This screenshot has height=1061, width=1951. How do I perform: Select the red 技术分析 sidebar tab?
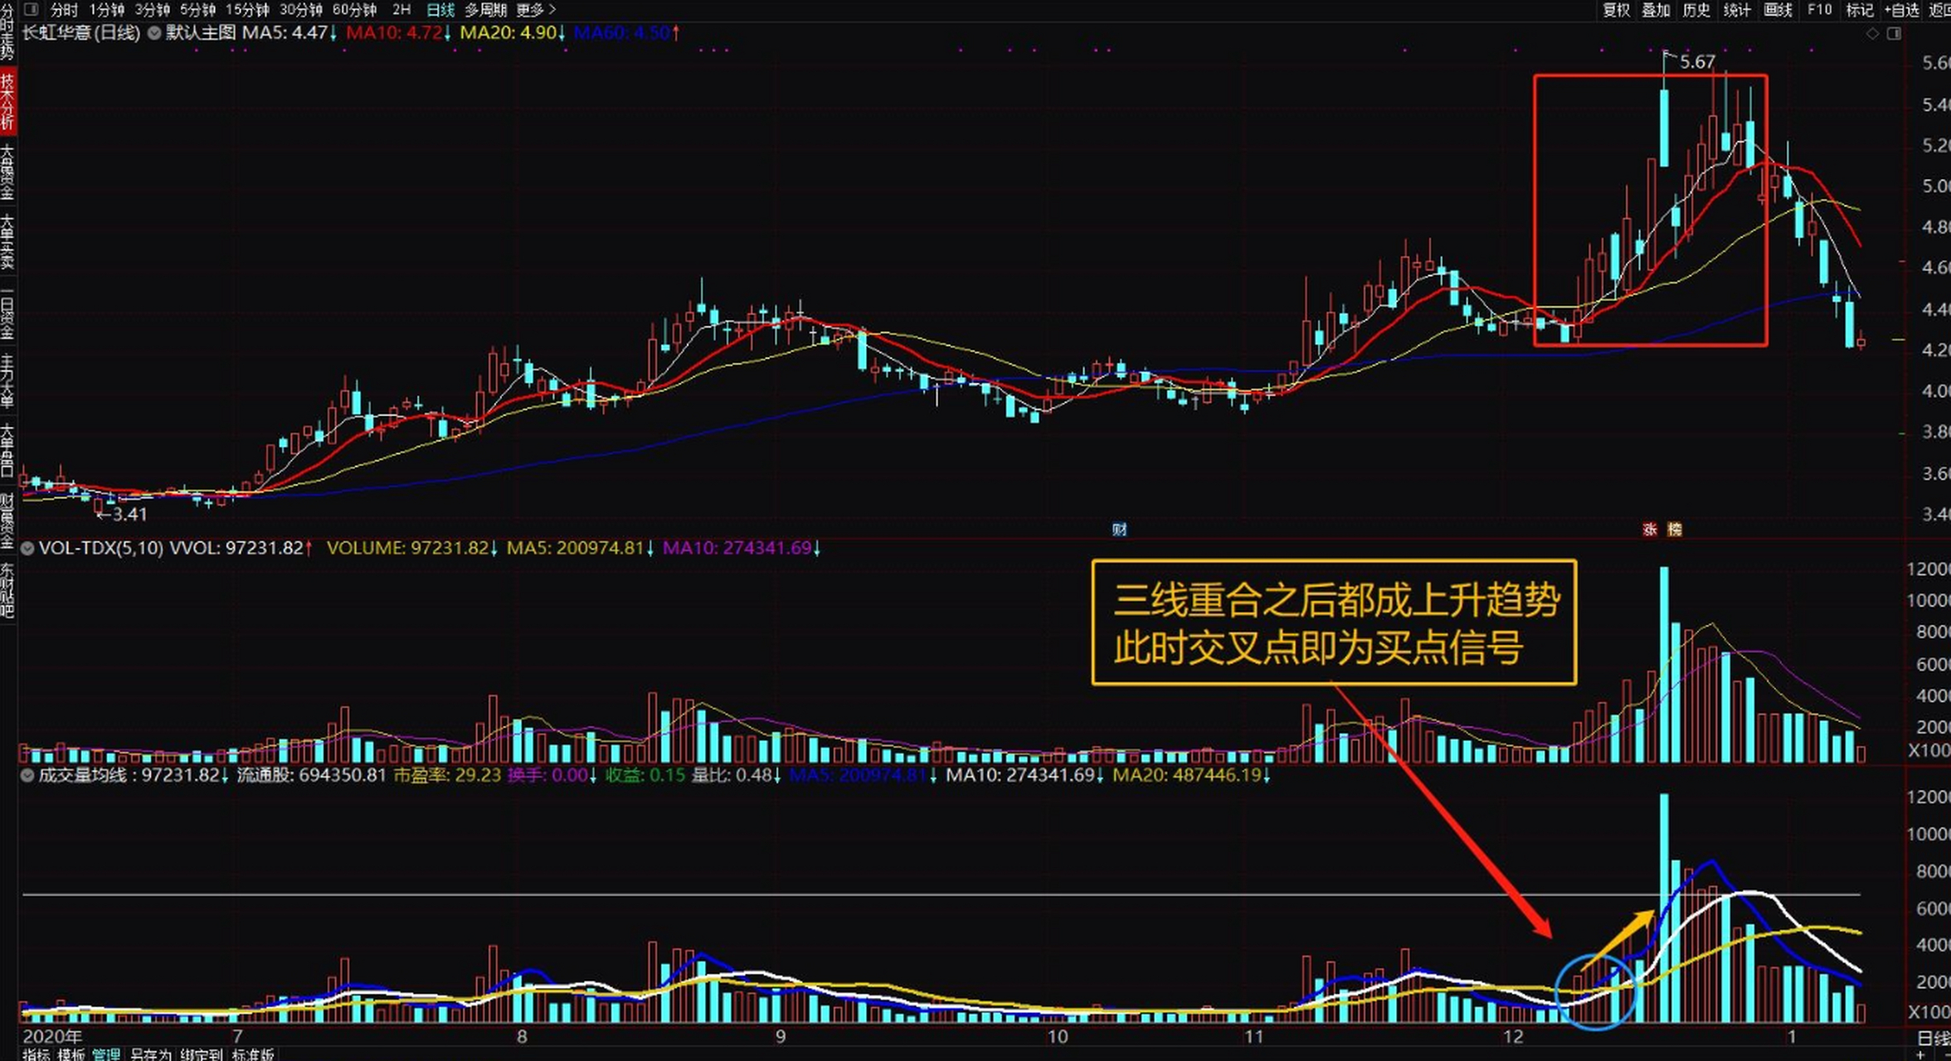click(7, 102)
